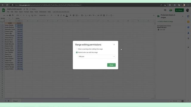
Task: Click the NAME header cell
Action: click(x=10, y=23)
